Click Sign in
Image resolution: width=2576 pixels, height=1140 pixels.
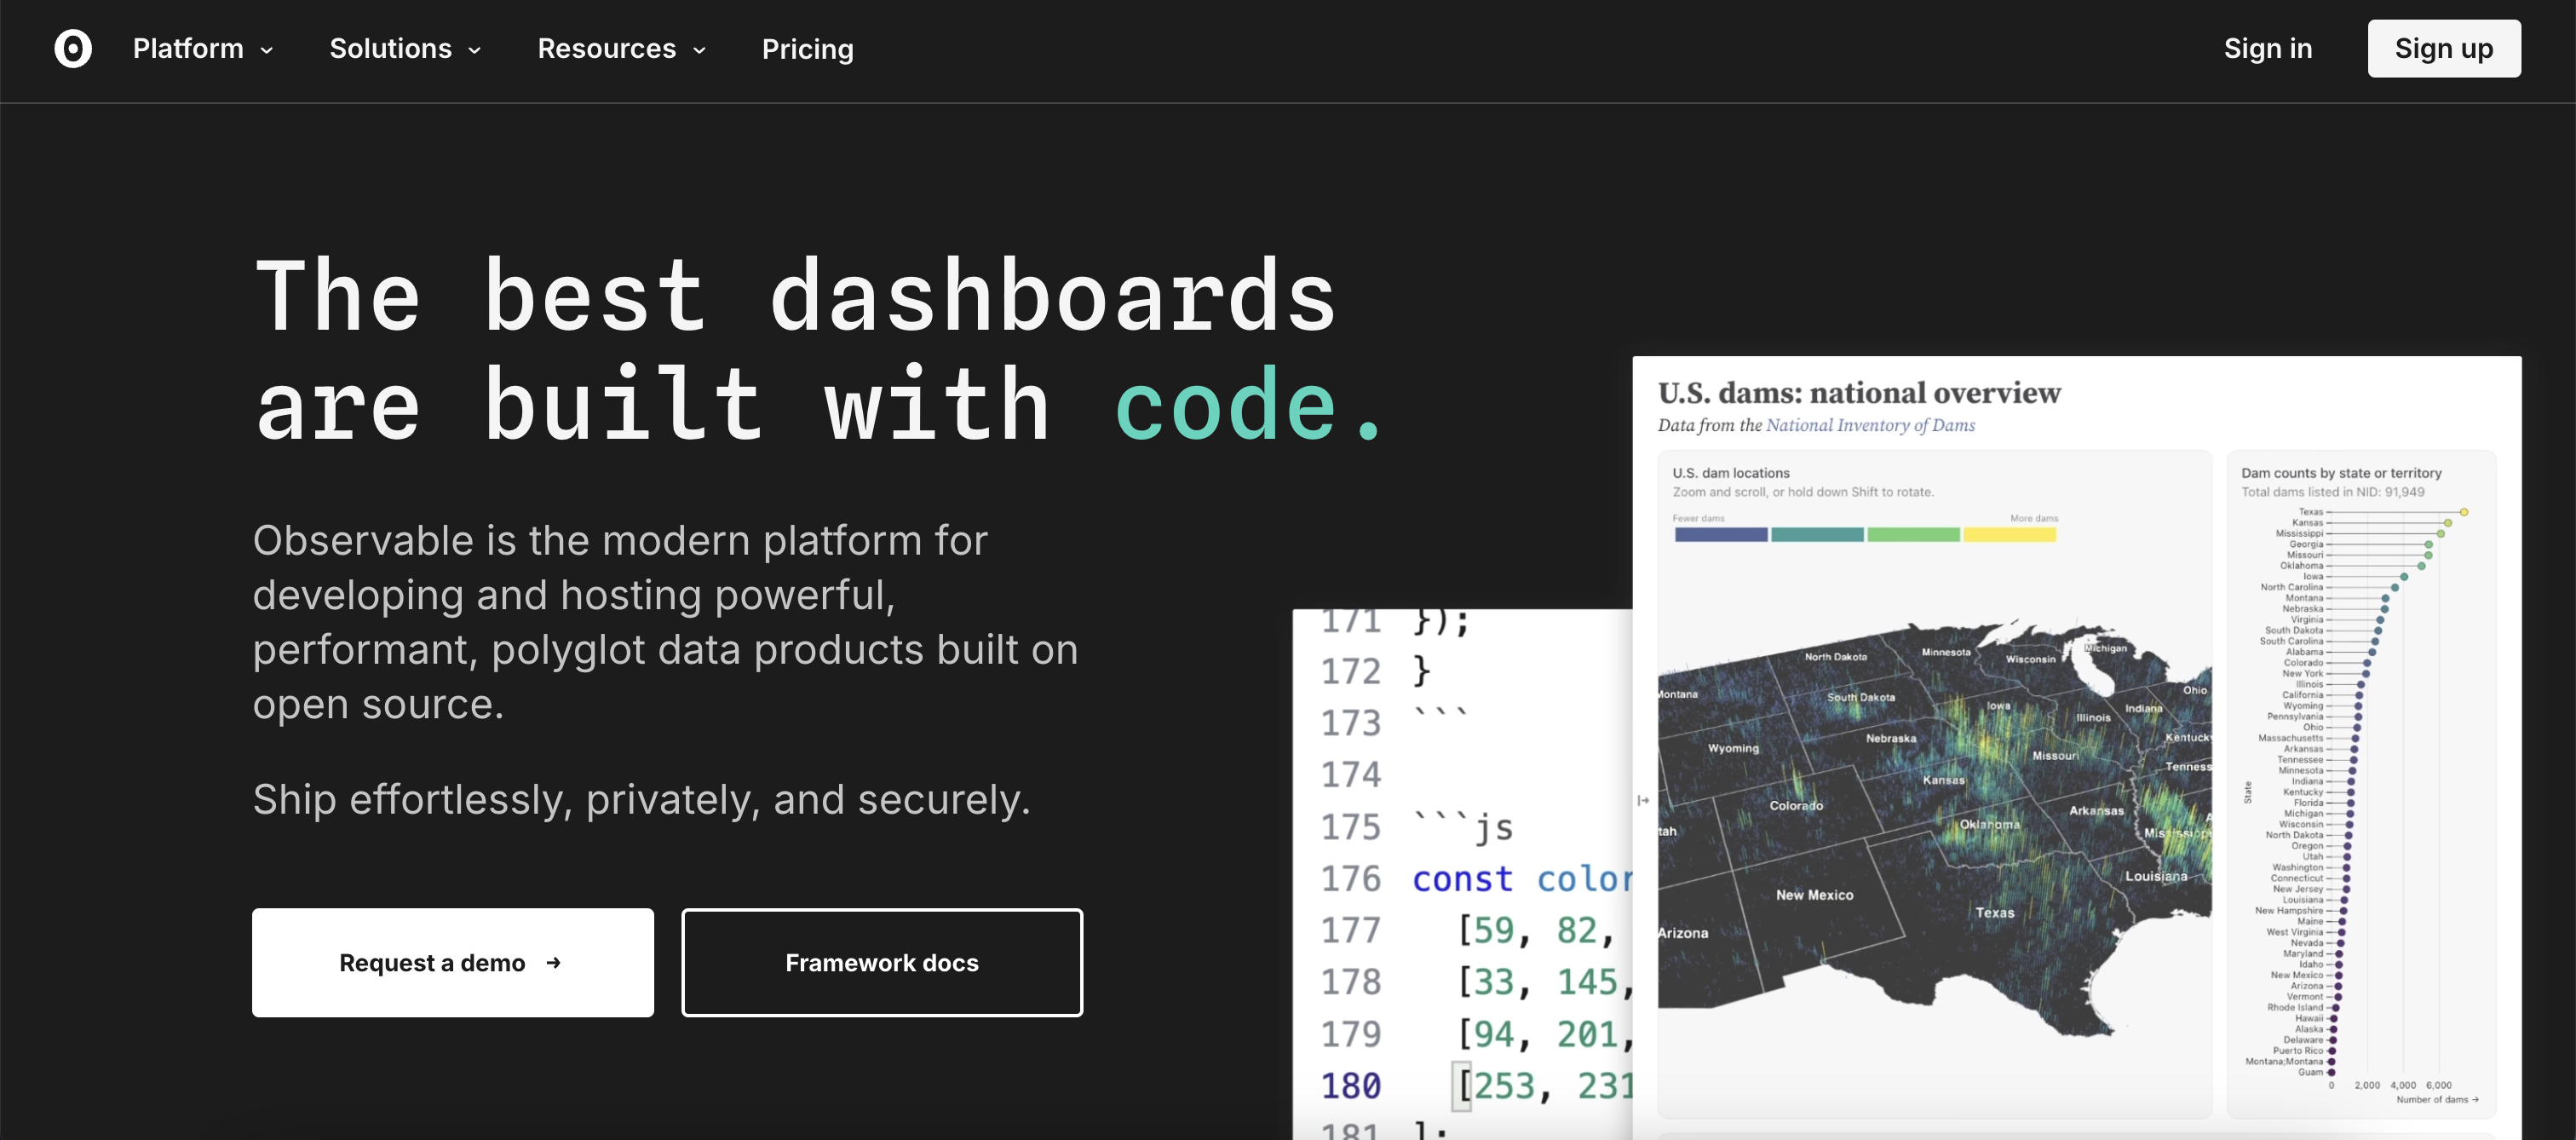(x=2267, y=49)
